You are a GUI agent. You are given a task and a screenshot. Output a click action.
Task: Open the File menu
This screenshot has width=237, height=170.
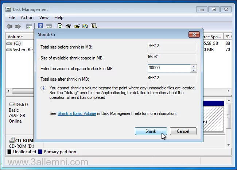(x=12, y=18)
